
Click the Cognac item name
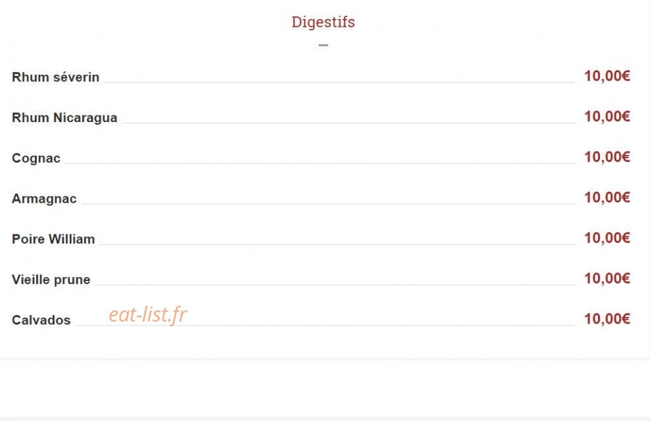(36, 158)
